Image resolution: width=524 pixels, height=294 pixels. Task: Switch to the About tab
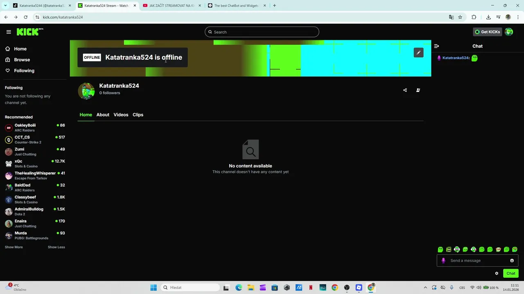(x=103, y=115)
